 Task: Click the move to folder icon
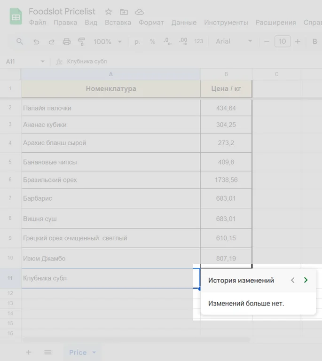[124, 12]
